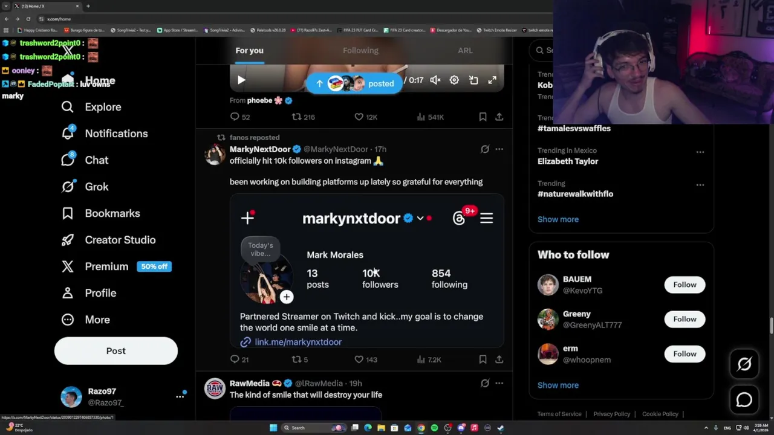Follow Greeny

[685, 319]
